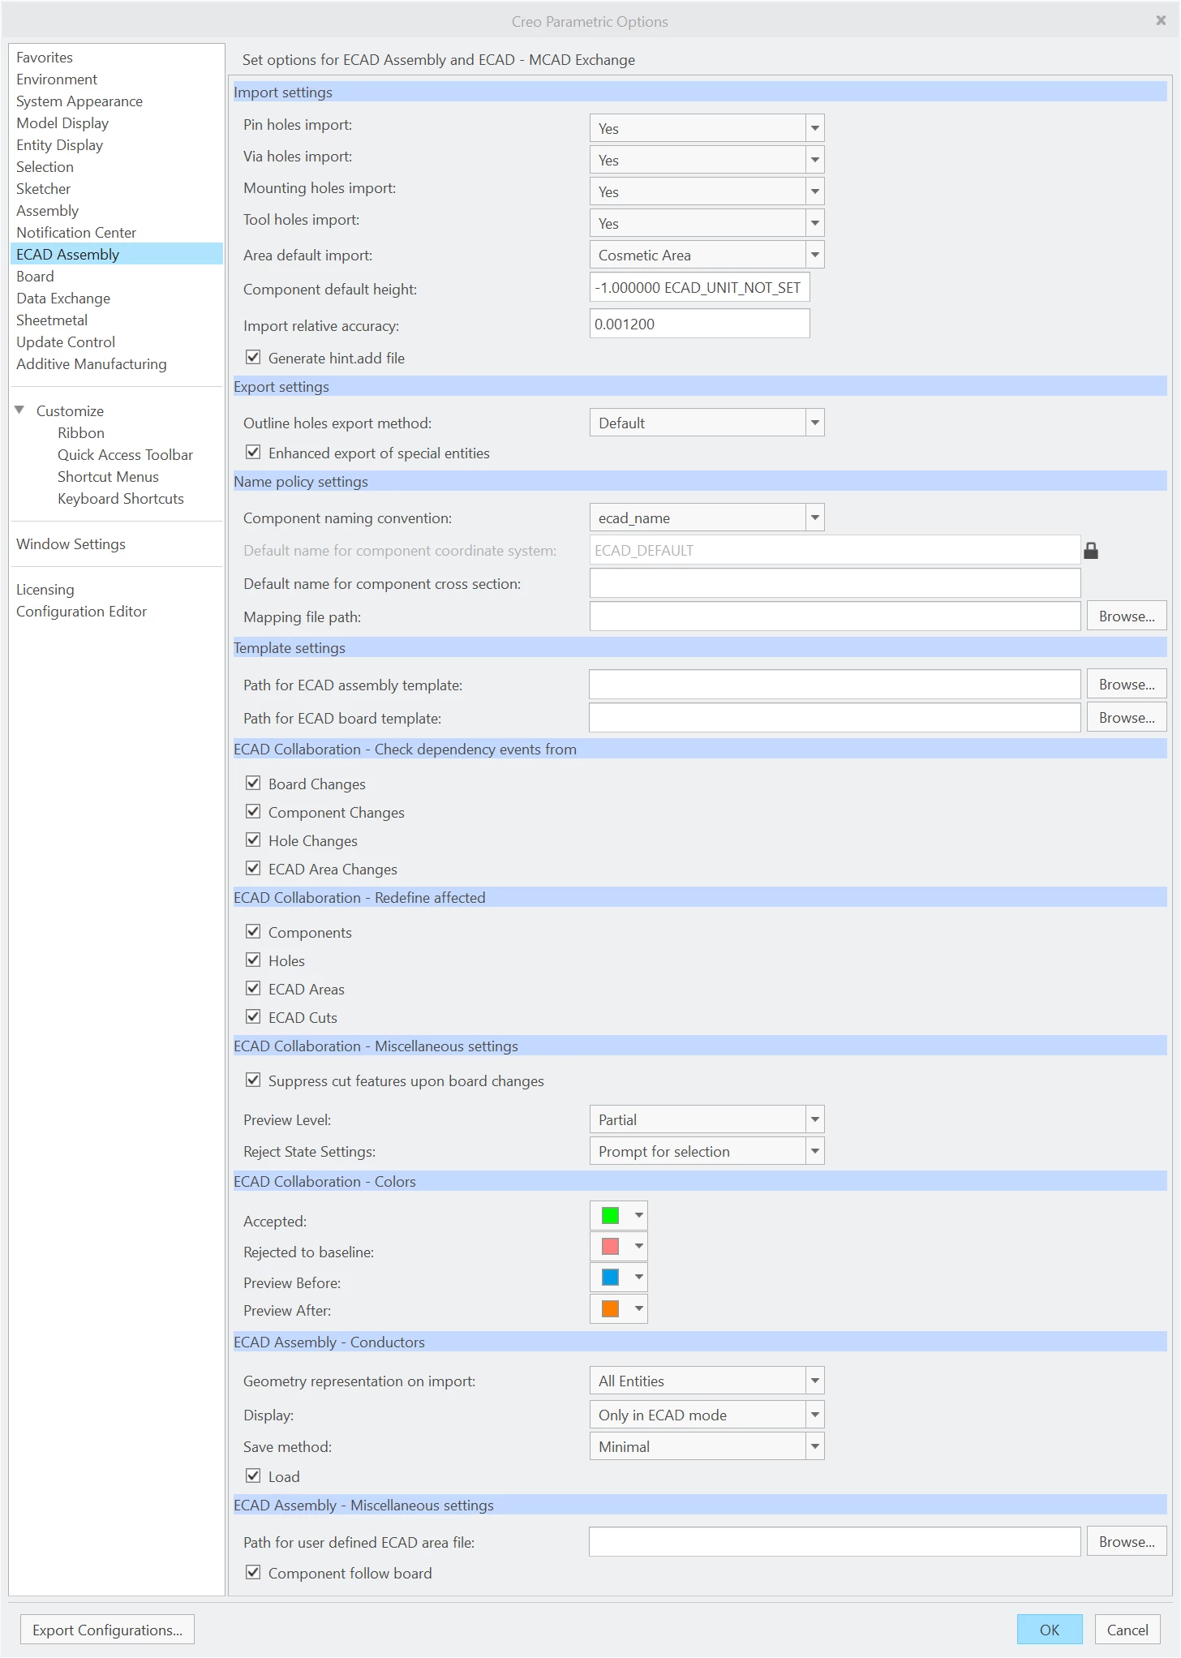This screenshot has height=1658, width=1181.
Task: Select Keyboard Shortcuts customization
Action: (121, 499)
